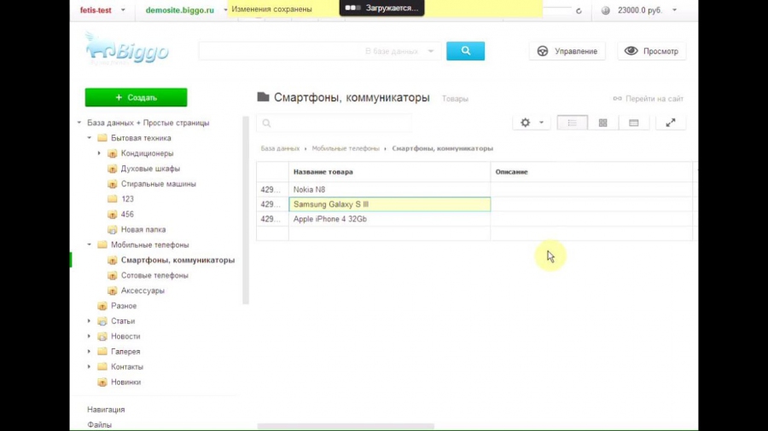Expand the Статьи tree node
This screenshot has width=768, height=431.
tap(89, 321)
